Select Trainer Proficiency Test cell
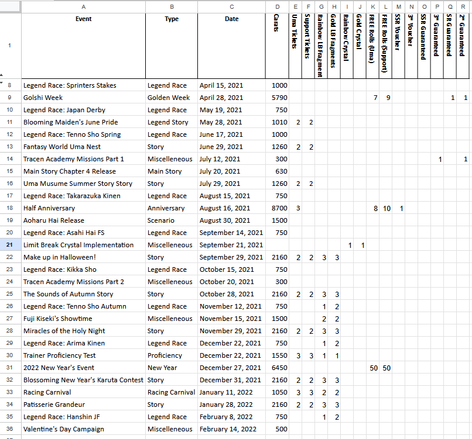Image resolution: width=472 pixels, height=439 pixels. coord(83,355)
